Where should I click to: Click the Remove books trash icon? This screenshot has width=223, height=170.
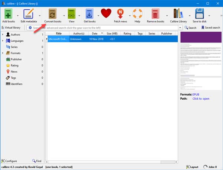tap(155, 14)
